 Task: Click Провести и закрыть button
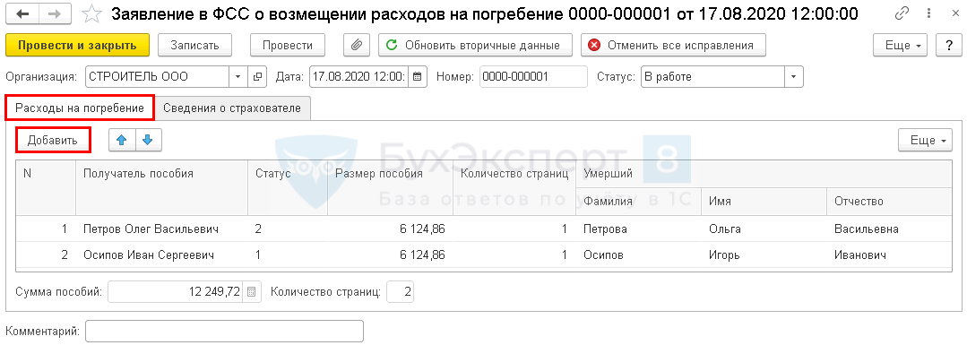click(78, 45)
